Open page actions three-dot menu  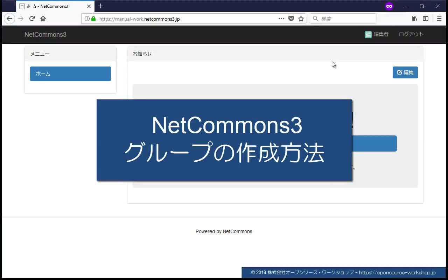point(281,19)
